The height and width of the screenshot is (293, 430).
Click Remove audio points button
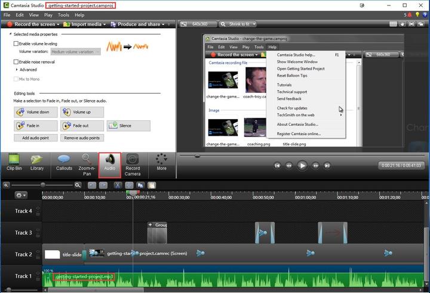[82, 138]
